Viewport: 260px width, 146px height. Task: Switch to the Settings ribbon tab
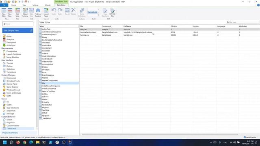pyautogui.click(x=35, y=5)
